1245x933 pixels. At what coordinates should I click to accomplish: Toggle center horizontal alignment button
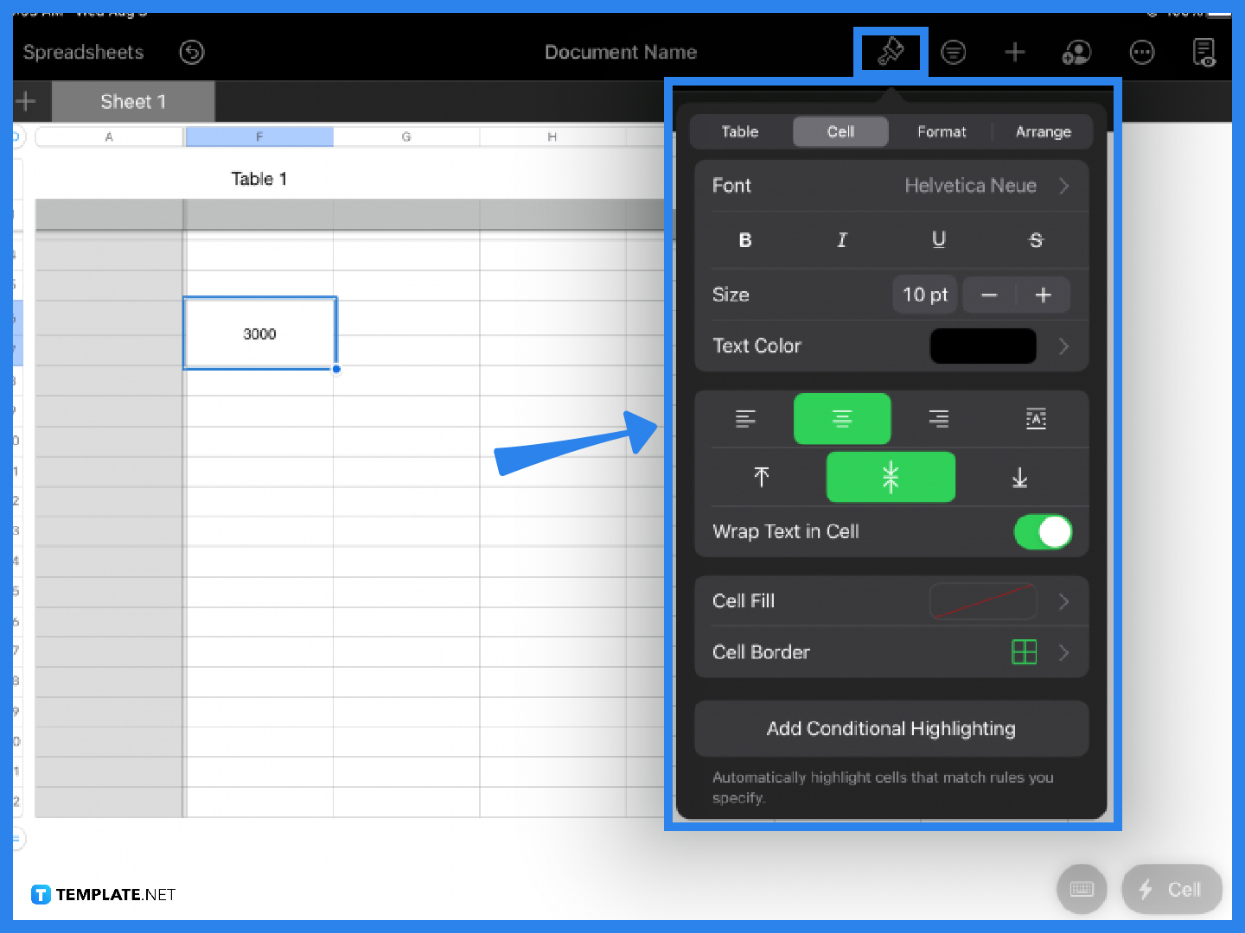(842, 419)
